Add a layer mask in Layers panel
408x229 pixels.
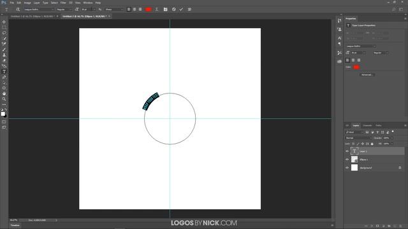tap(377, 226)
